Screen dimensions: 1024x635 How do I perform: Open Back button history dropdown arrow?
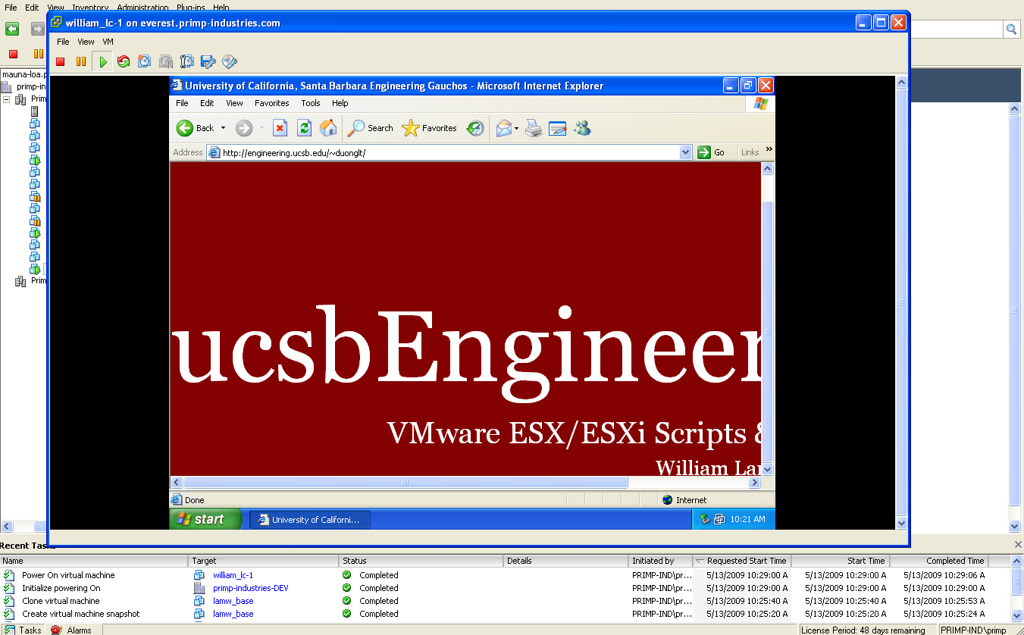tap(223, 128)
